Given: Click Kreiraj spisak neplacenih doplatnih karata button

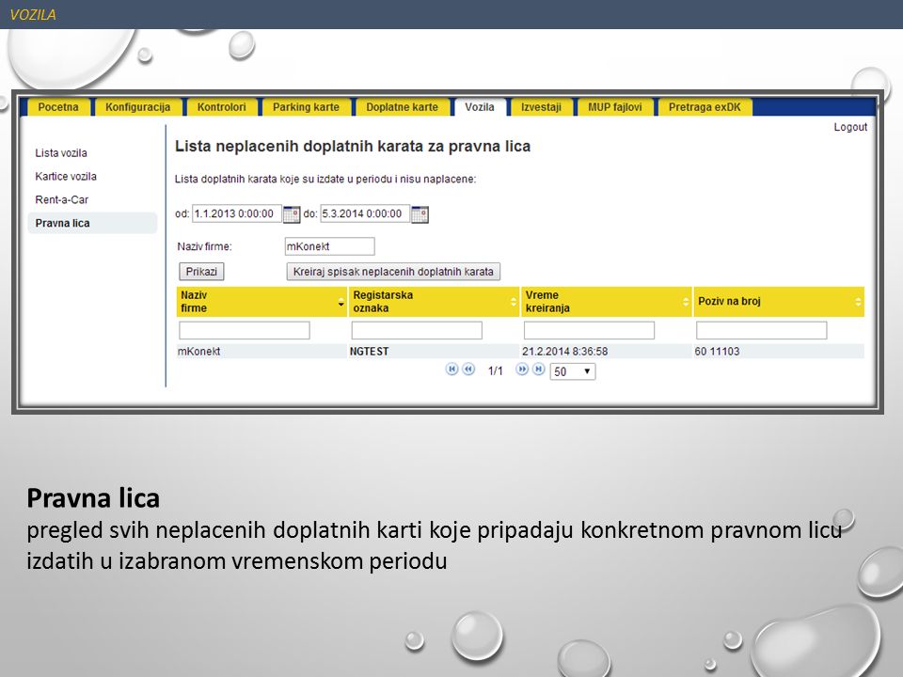Looking at the screenshot, I should pos(393,272).
